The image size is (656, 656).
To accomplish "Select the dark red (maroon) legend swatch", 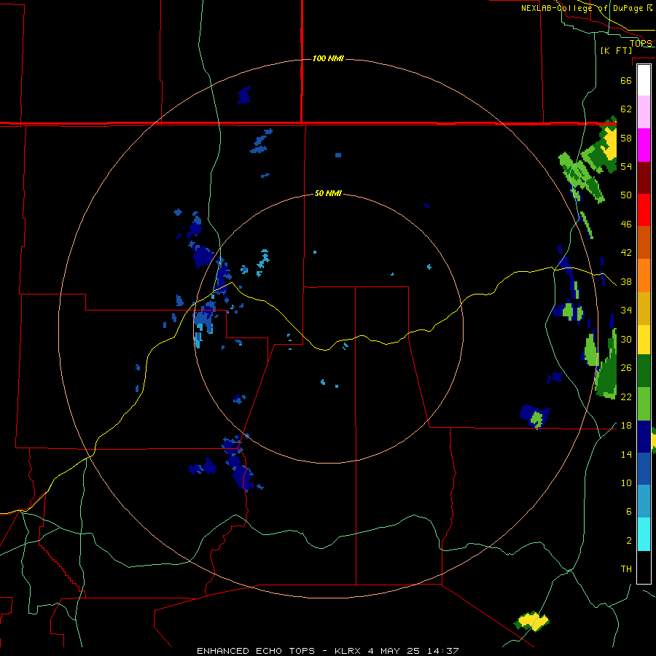I will pyautogui.click(x=644, y=178).
